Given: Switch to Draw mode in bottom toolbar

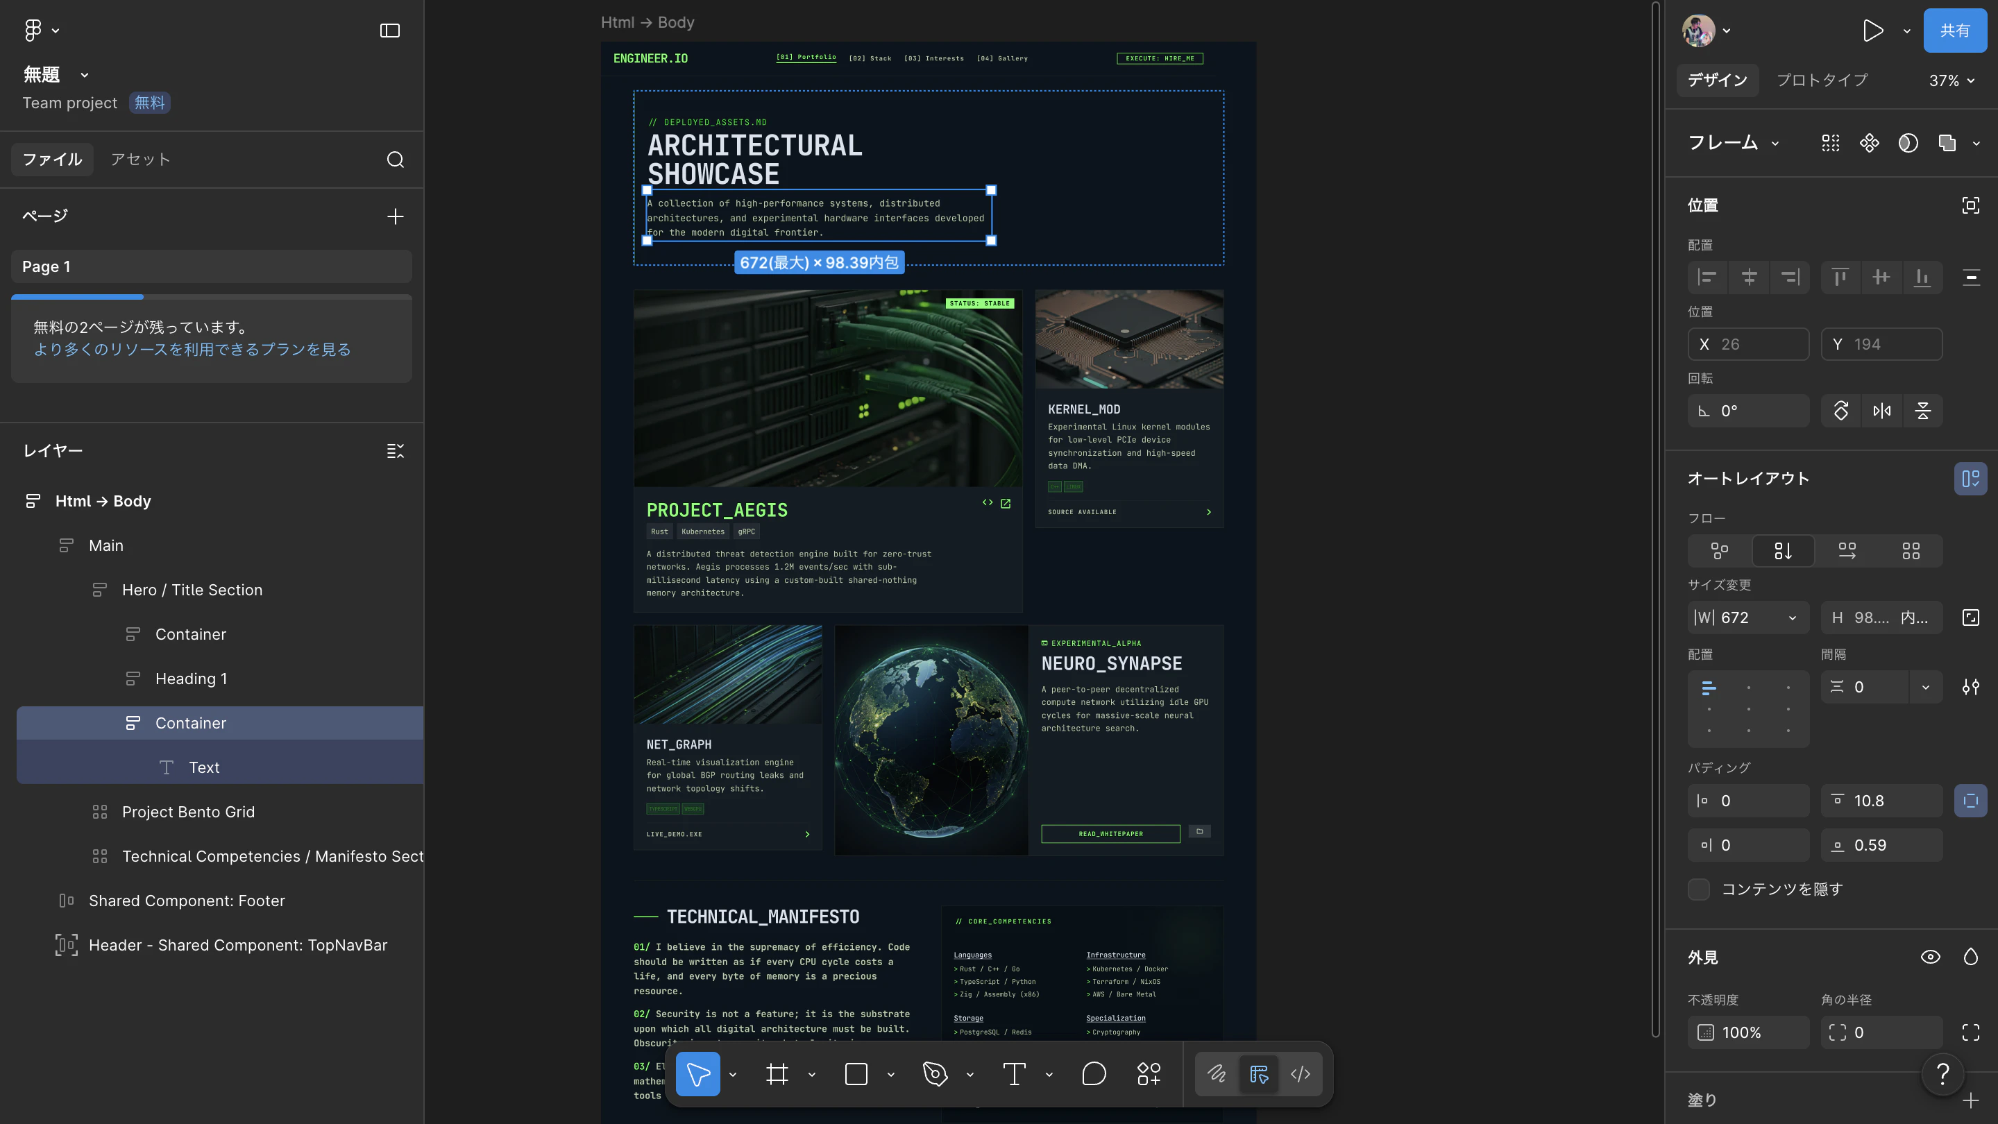Looking at the screenshot, I should [1217, 1073].
